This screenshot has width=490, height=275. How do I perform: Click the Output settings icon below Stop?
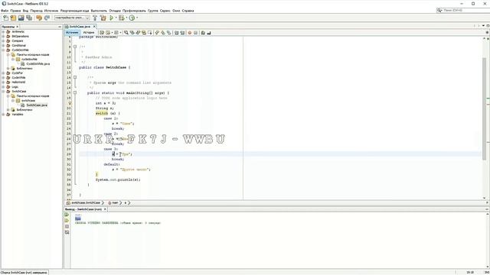coord(67,232)
